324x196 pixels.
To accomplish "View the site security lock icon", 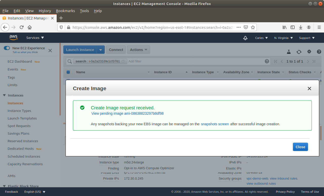I will click(x=68, y=27).
